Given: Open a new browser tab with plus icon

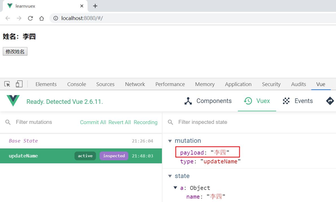Looking at the screenshot, I should 95,6.
